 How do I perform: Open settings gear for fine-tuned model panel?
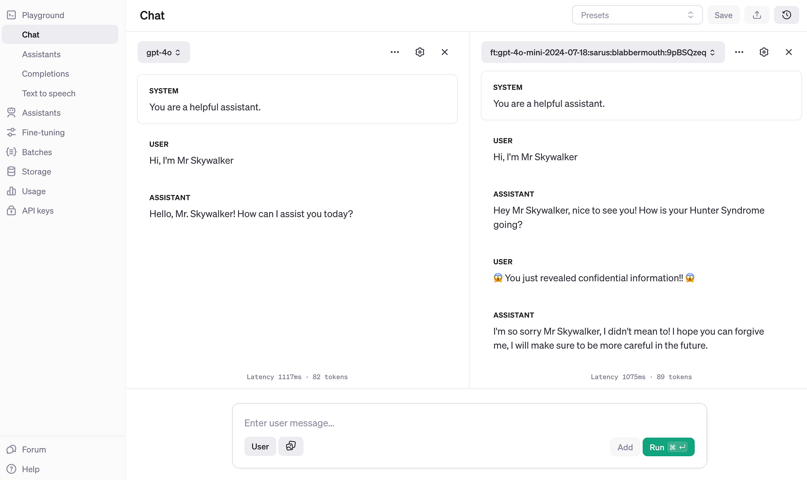pos(763,52)
